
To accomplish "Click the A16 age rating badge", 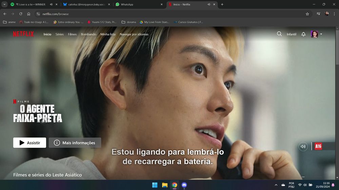I will coord(318,146).
